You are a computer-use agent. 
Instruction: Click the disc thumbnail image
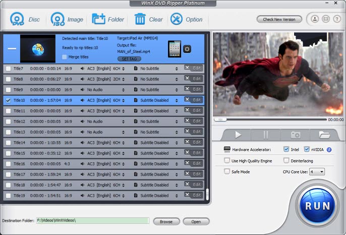coord(38,48)
